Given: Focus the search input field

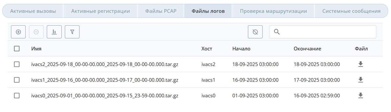Looking at the screenshot, I should 323,32.
